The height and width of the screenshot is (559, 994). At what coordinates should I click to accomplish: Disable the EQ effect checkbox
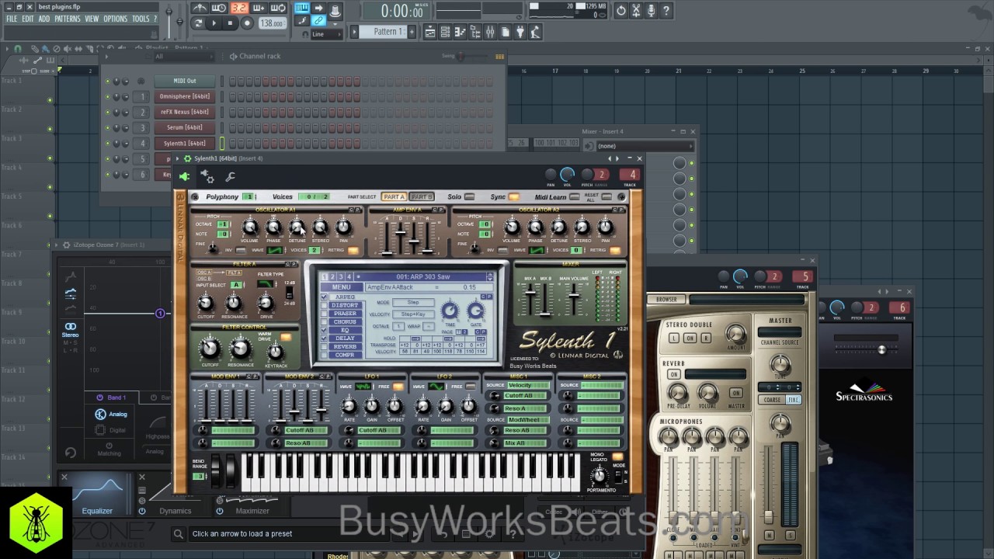[x=325, y=330]
